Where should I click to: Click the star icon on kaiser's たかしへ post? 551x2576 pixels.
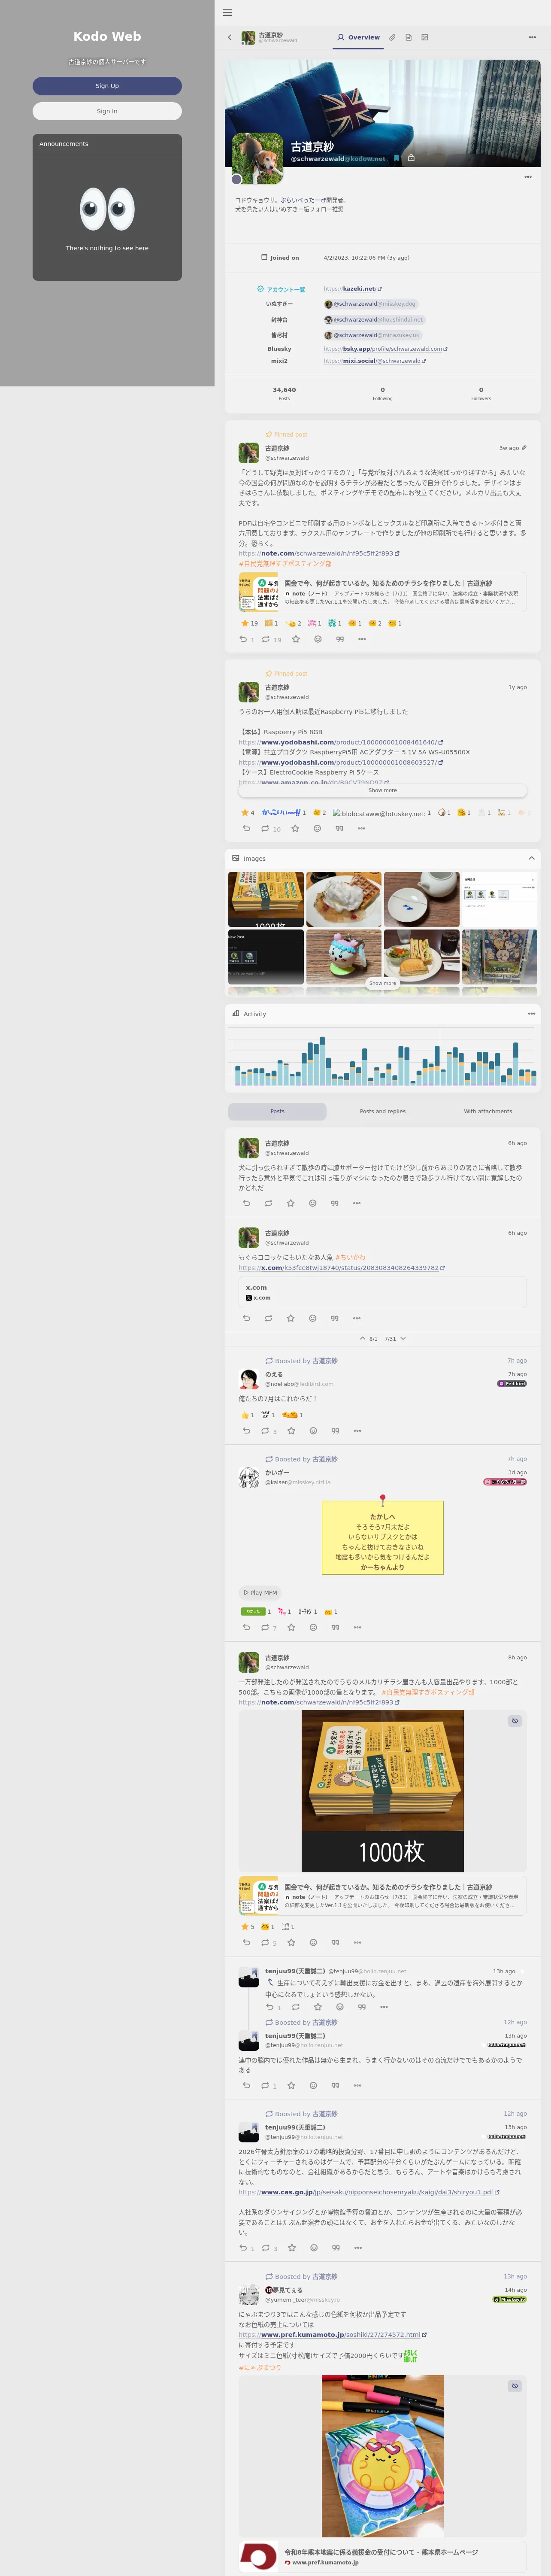(291, 1627)
